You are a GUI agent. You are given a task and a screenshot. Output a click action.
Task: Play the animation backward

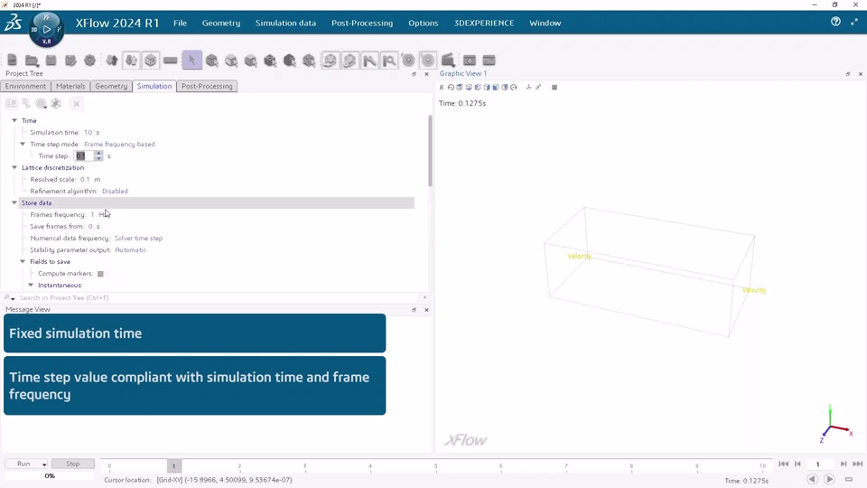tap(812, 479)
